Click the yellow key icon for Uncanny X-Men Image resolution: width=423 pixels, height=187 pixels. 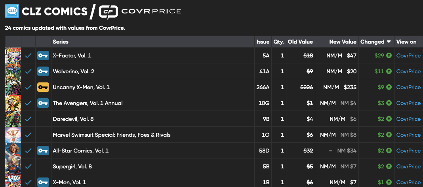[43, 87]
